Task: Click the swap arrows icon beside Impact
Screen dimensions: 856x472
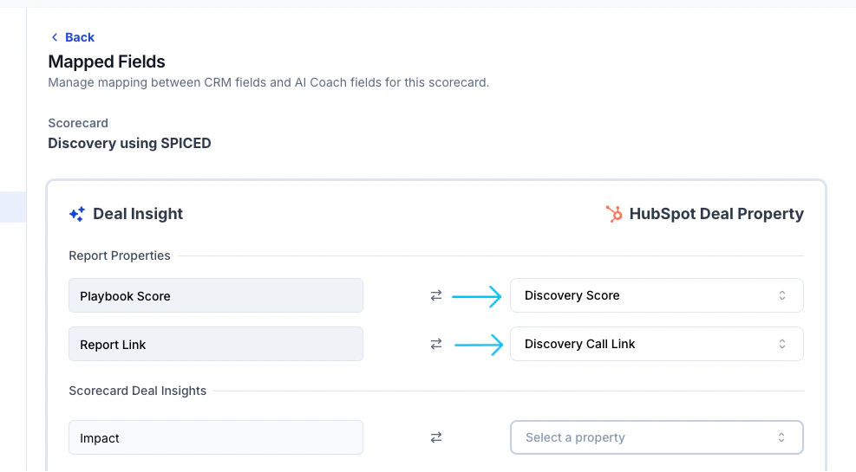Action: (x=435, y=437)
